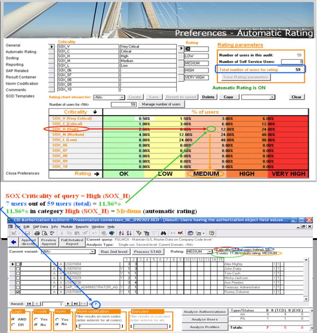Open the Edit menu
317x333 pixels.
tap(26, 227)
